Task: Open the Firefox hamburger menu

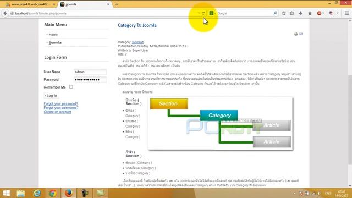Action: tap(346, 13)
